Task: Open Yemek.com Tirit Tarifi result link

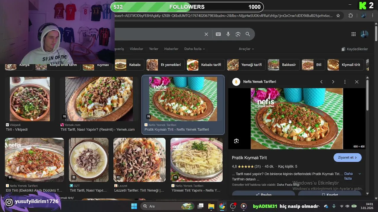Action: [x=97, y=130]
